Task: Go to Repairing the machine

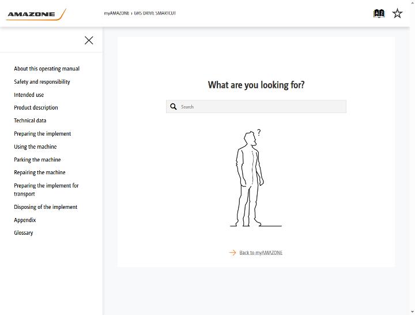Action: coord(40,172)
